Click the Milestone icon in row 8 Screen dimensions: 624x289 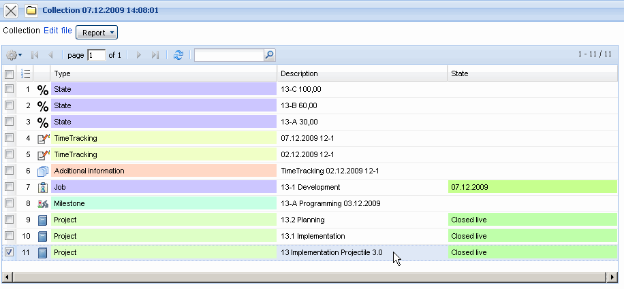(42, 203)
